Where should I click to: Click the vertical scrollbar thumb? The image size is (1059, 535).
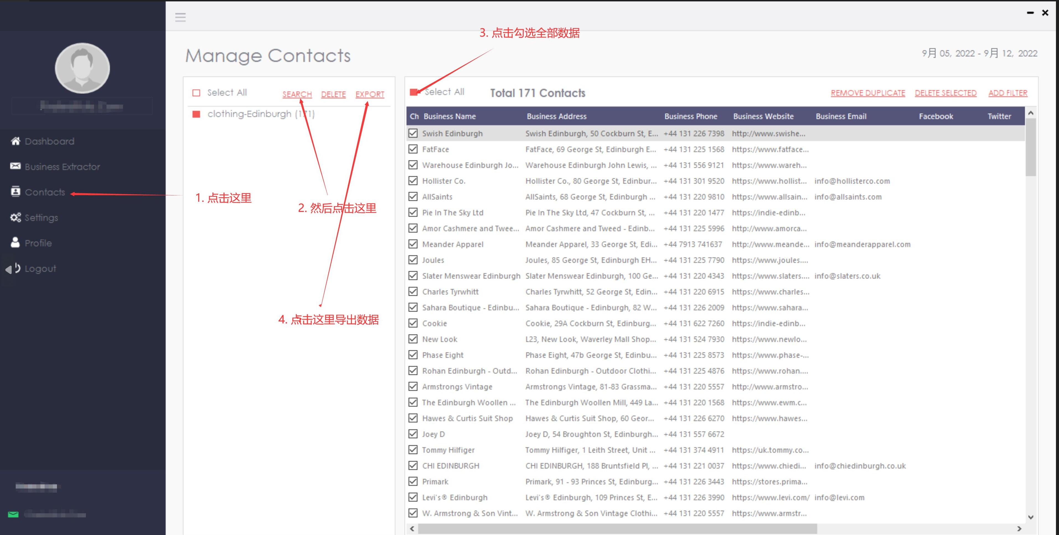point(1031,147)
